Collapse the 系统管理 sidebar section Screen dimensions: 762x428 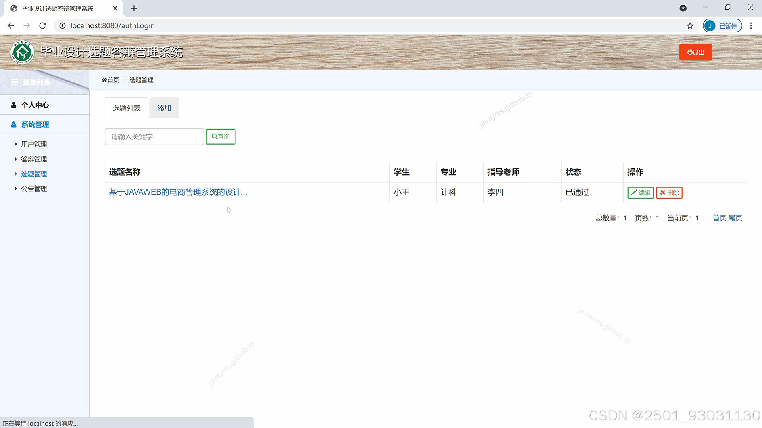(44, 124)
